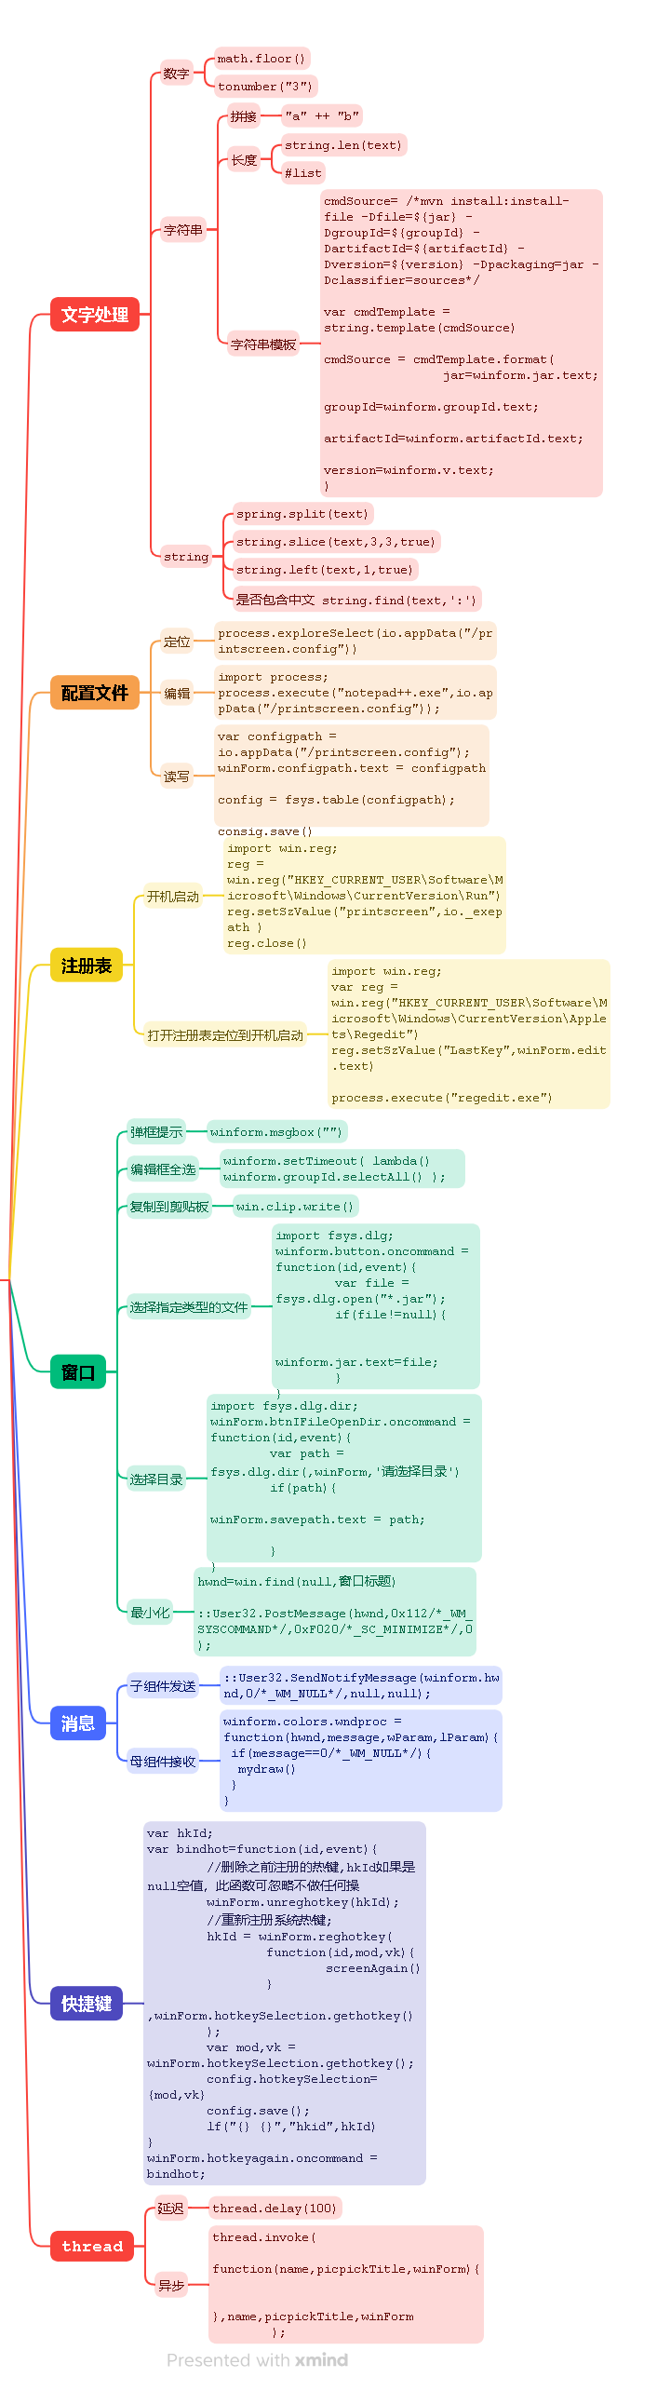Select the var hkId hotkey code block
657x2391 pixels.
[x=285, y=2004]
